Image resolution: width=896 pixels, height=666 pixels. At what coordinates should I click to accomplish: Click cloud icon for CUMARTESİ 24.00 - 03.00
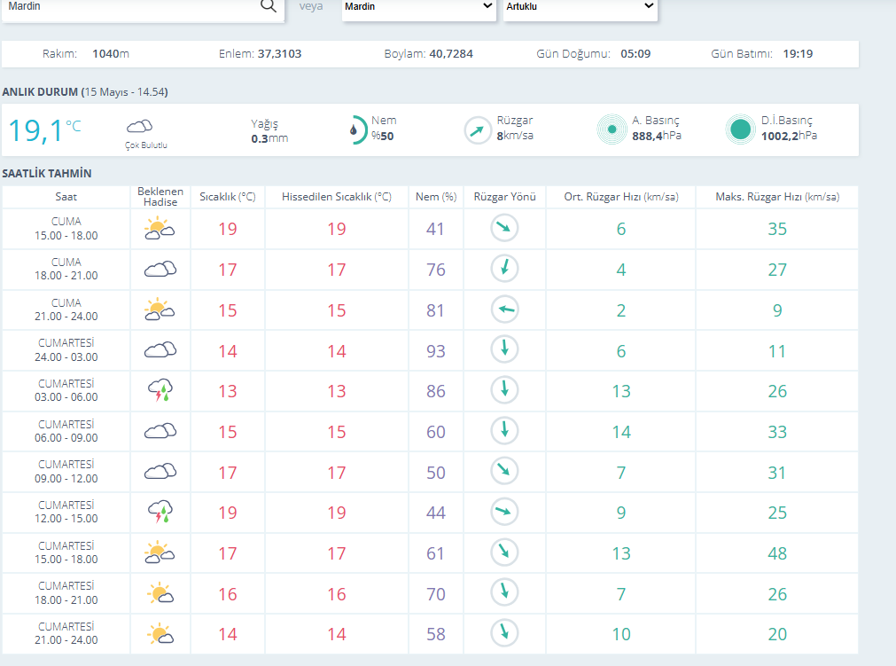click(160, 350)
